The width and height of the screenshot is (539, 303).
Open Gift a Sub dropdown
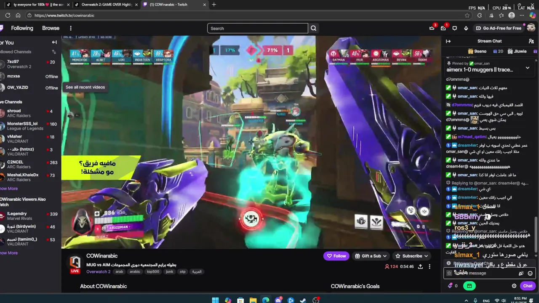point(370,256)
